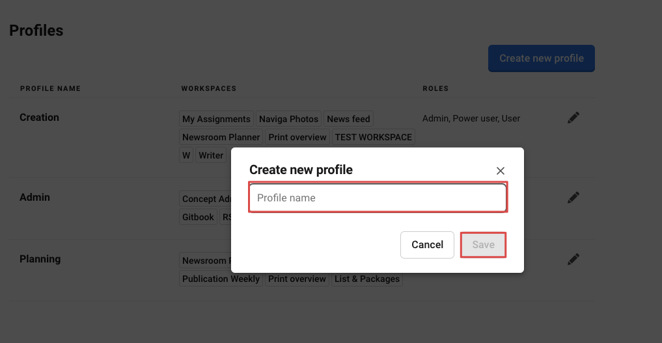The image size is (662, 343).
Task: Save the new profile
Action: [484, 245]
